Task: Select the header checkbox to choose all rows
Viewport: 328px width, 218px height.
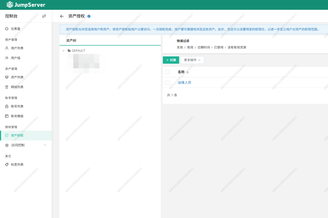Action: click(167, 72)
